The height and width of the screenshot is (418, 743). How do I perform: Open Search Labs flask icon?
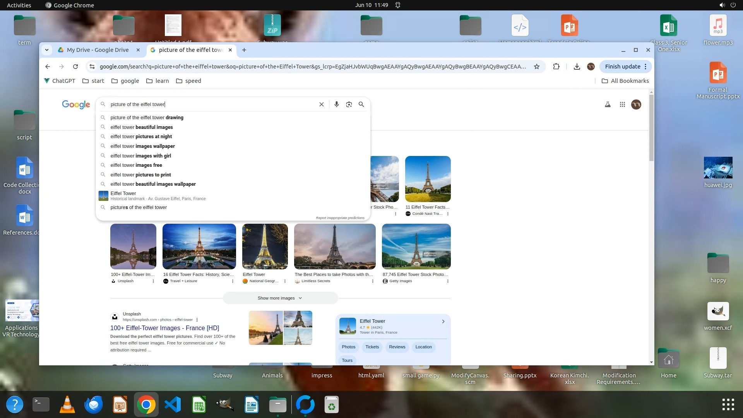click(x=608, y=104)
